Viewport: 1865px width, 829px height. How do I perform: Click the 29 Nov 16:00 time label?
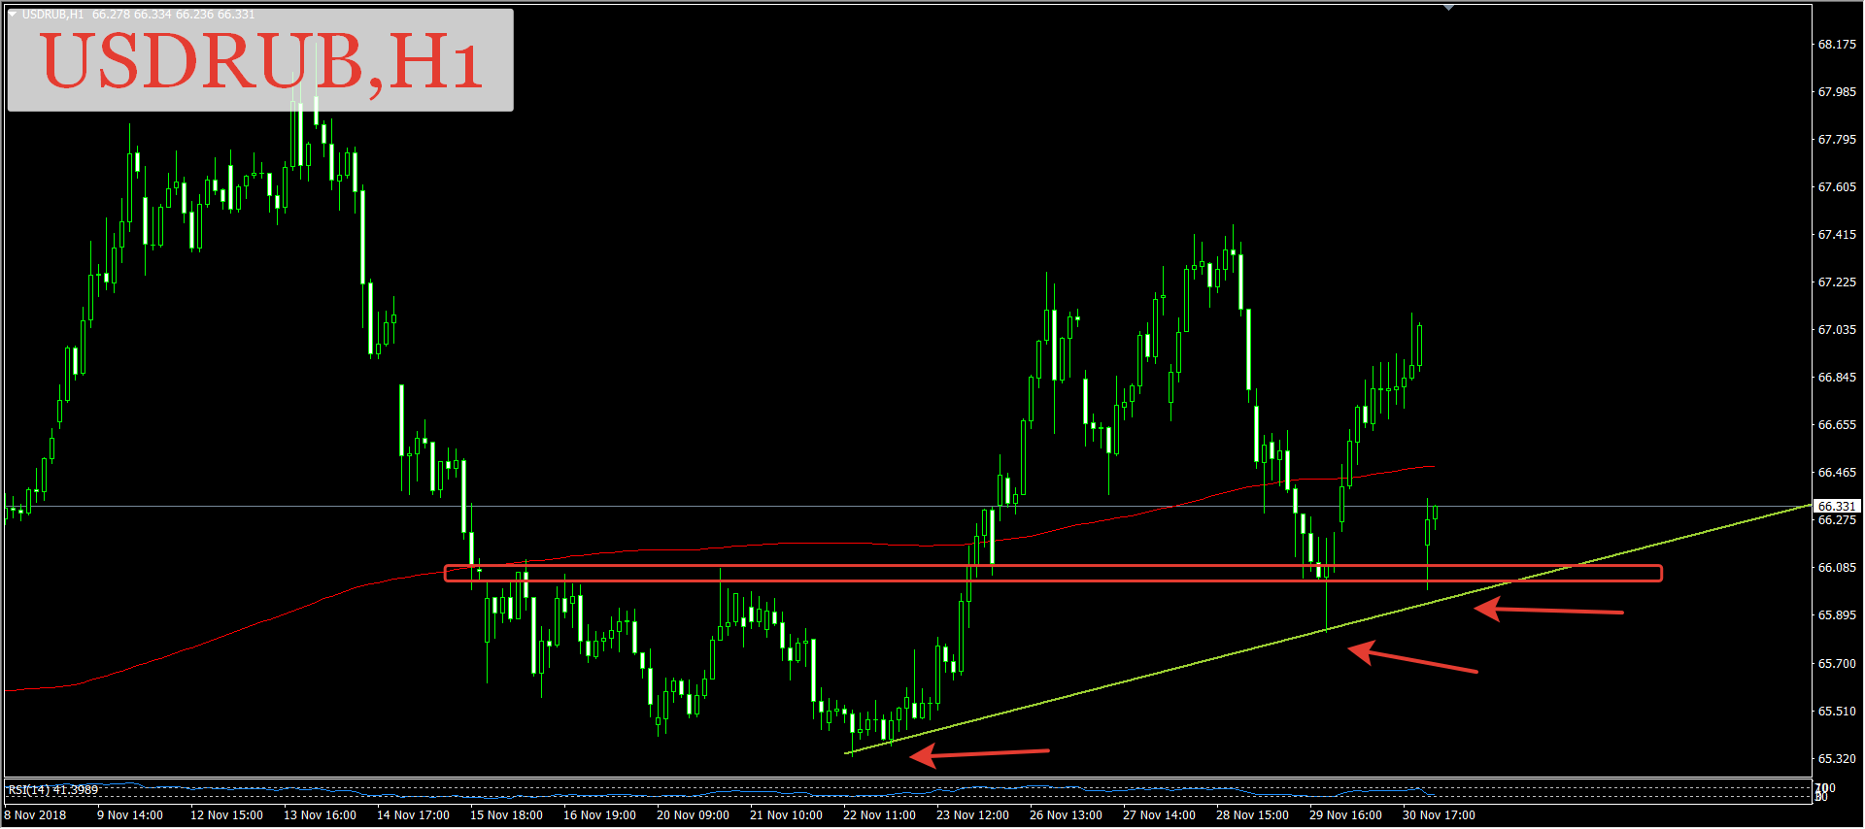1345,815
